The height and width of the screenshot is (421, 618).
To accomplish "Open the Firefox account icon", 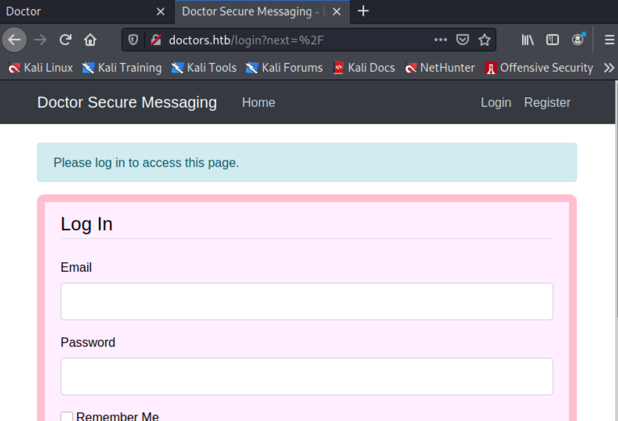I will coord(577,40).
